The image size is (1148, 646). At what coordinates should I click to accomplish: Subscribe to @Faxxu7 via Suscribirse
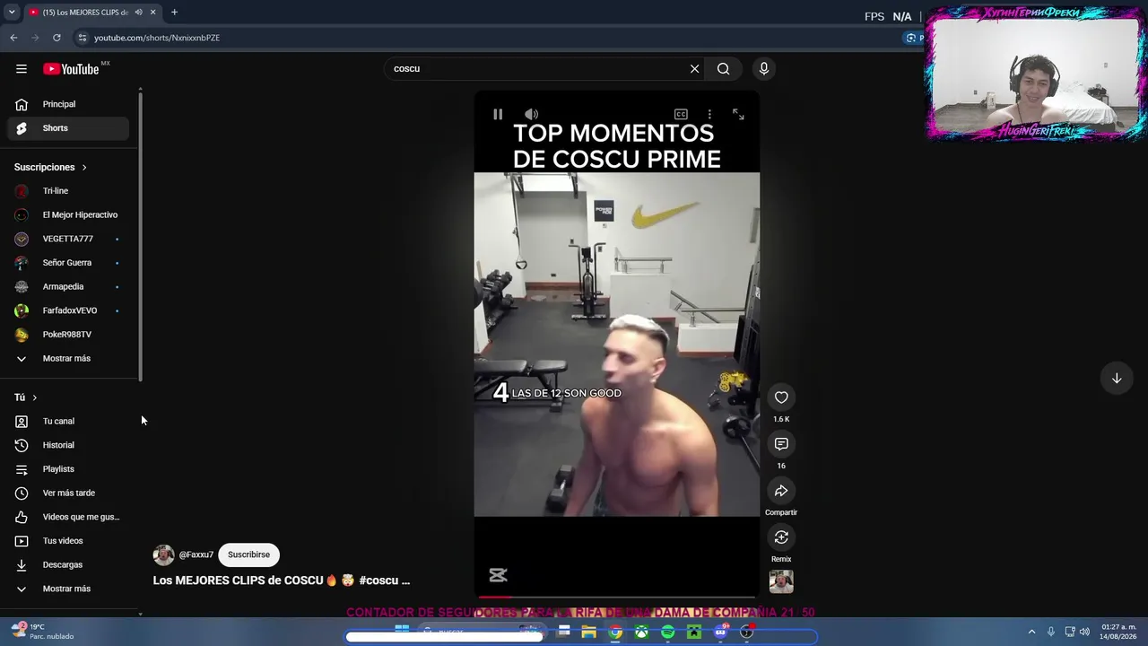pos(248,554)
